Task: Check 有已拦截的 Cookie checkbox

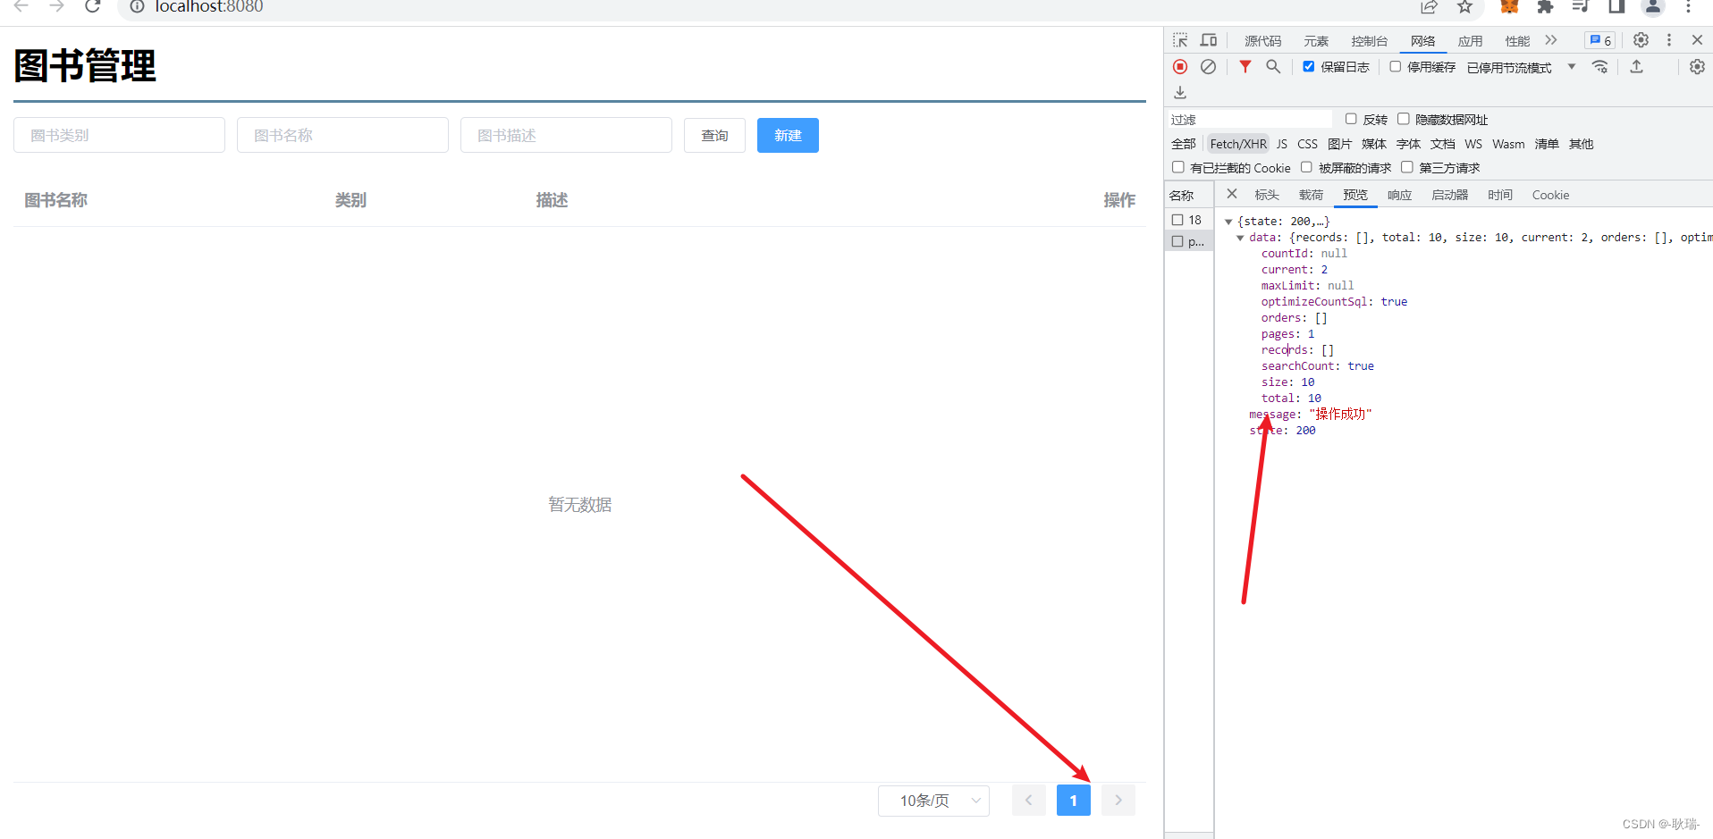Action: 1178,167
